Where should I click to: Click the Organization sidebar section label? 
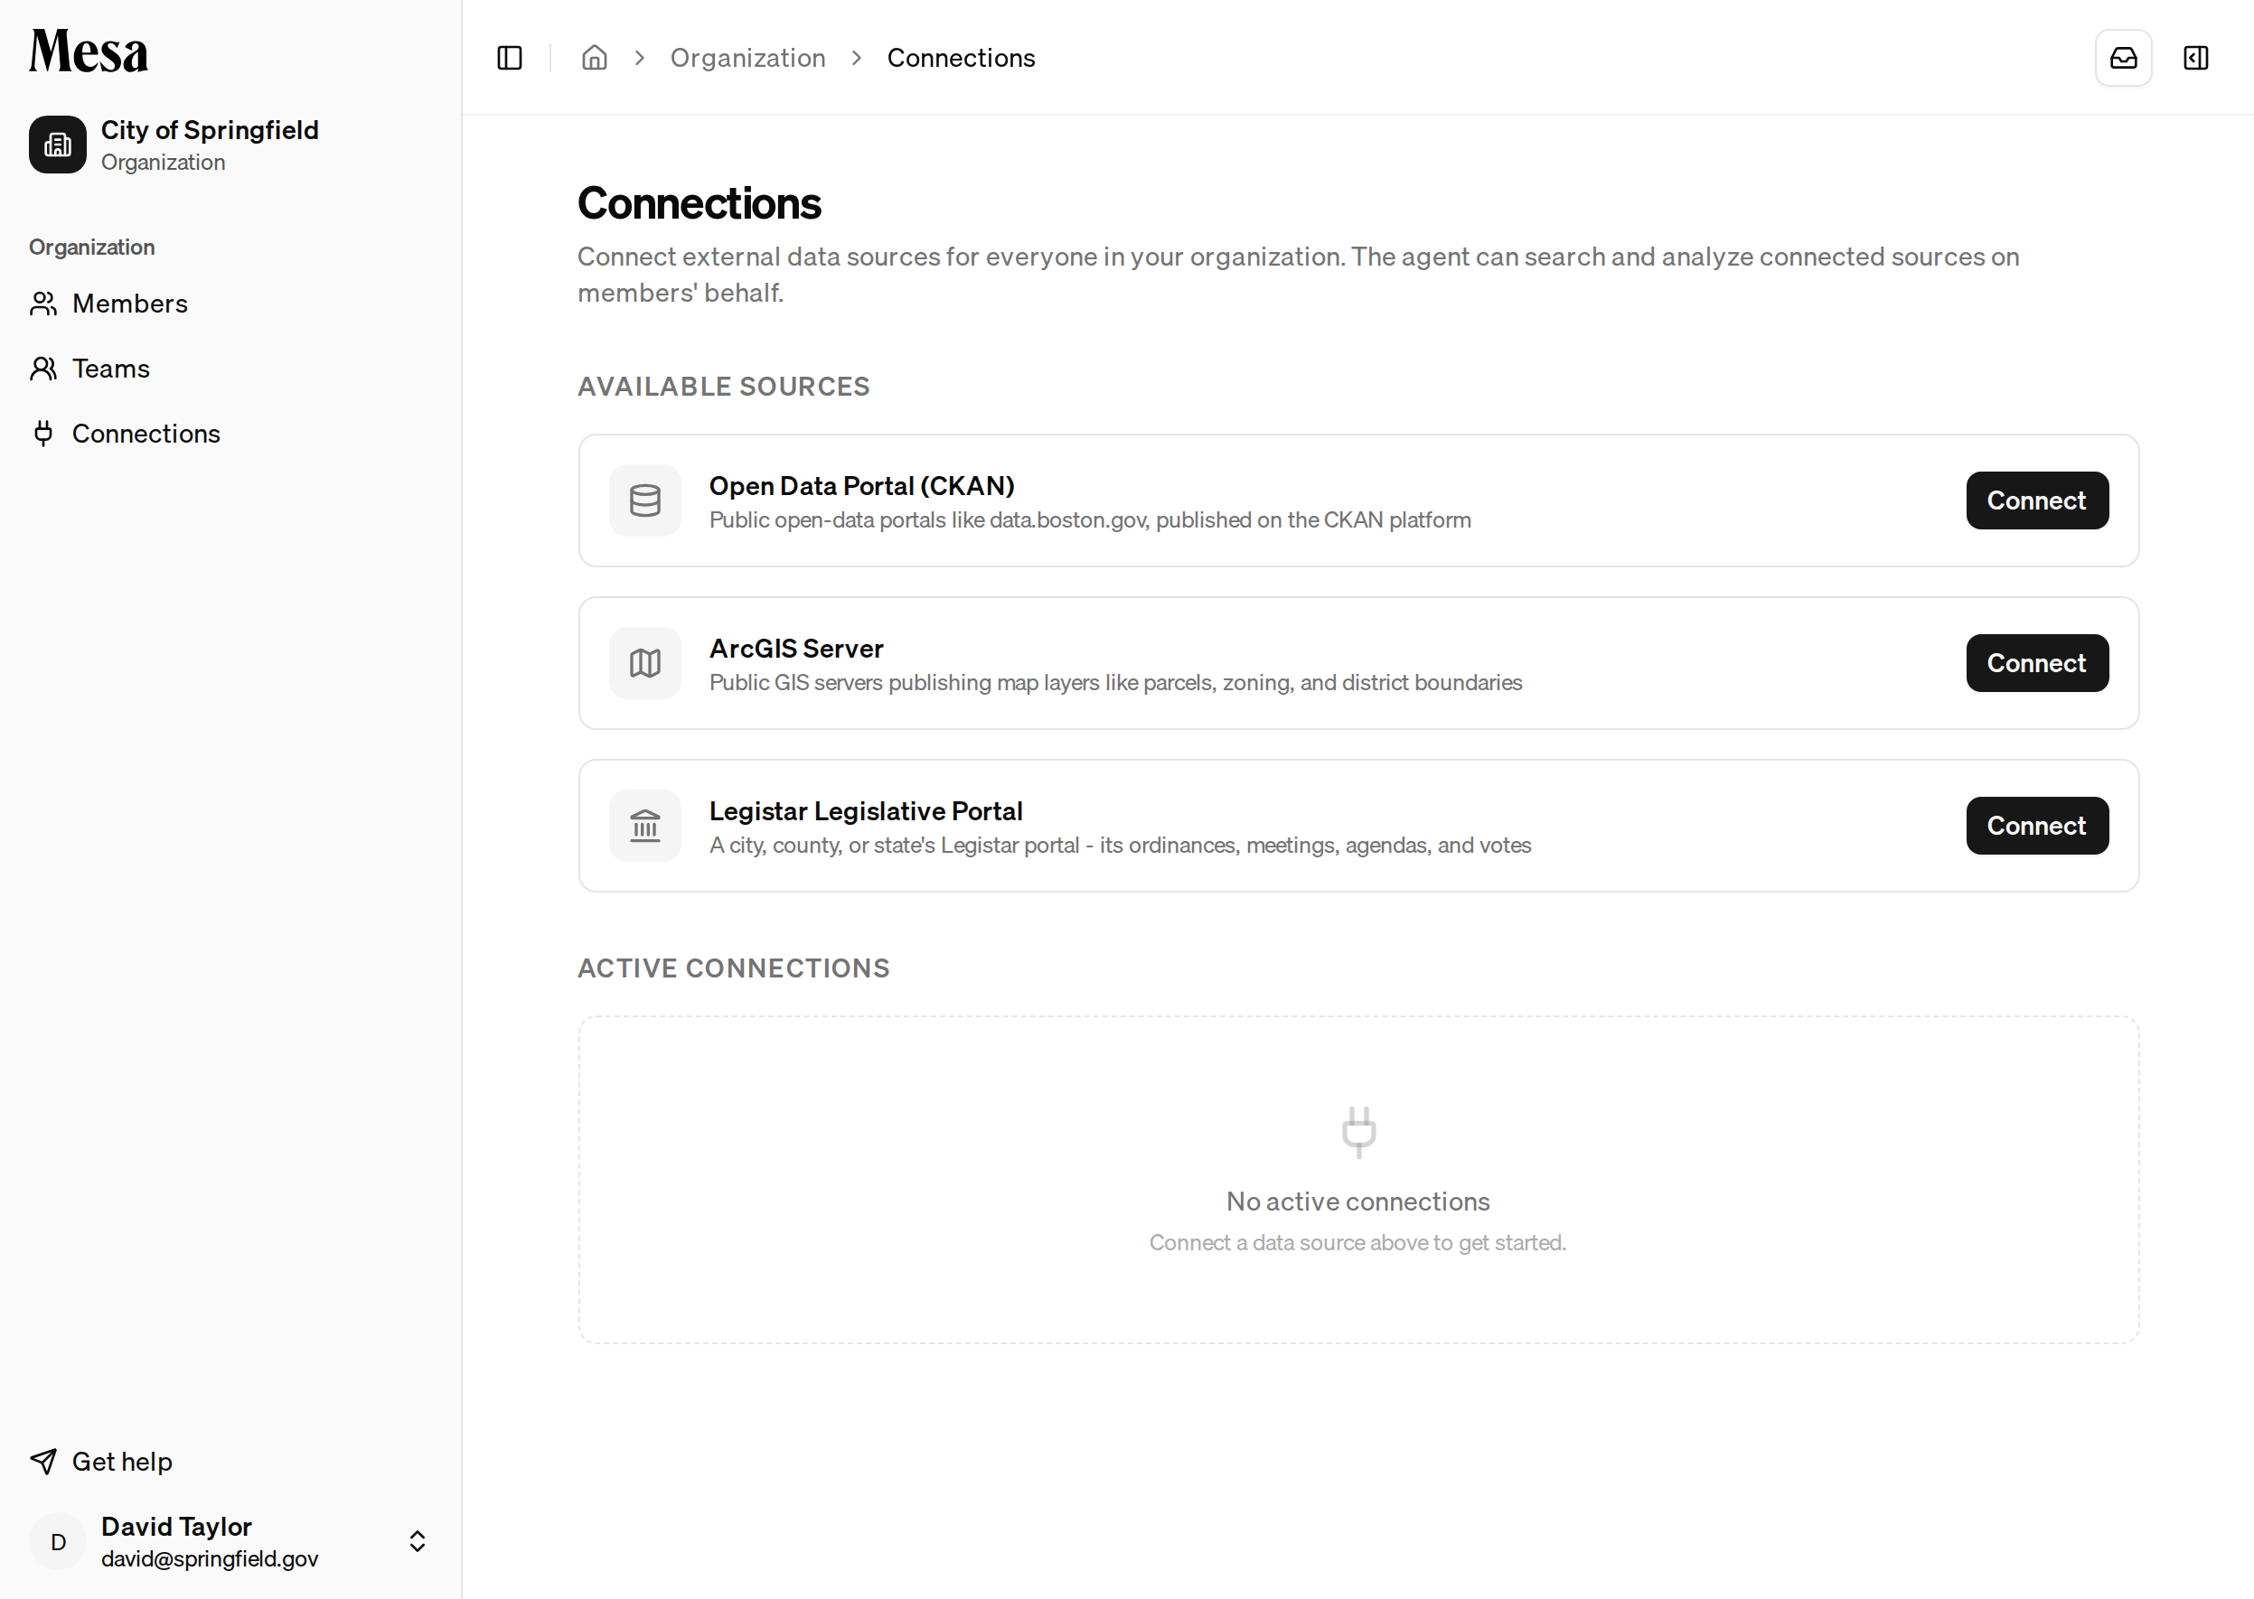(91, 248)
